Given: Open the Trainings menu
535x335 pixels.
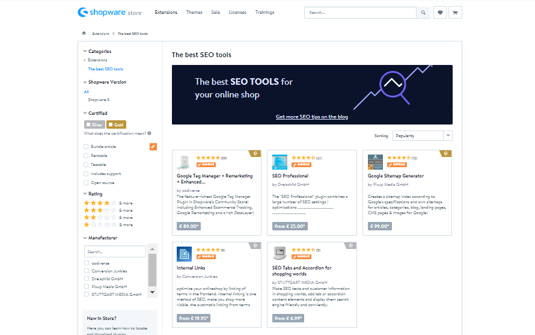Looking at the screenshot, I should 264,12.
